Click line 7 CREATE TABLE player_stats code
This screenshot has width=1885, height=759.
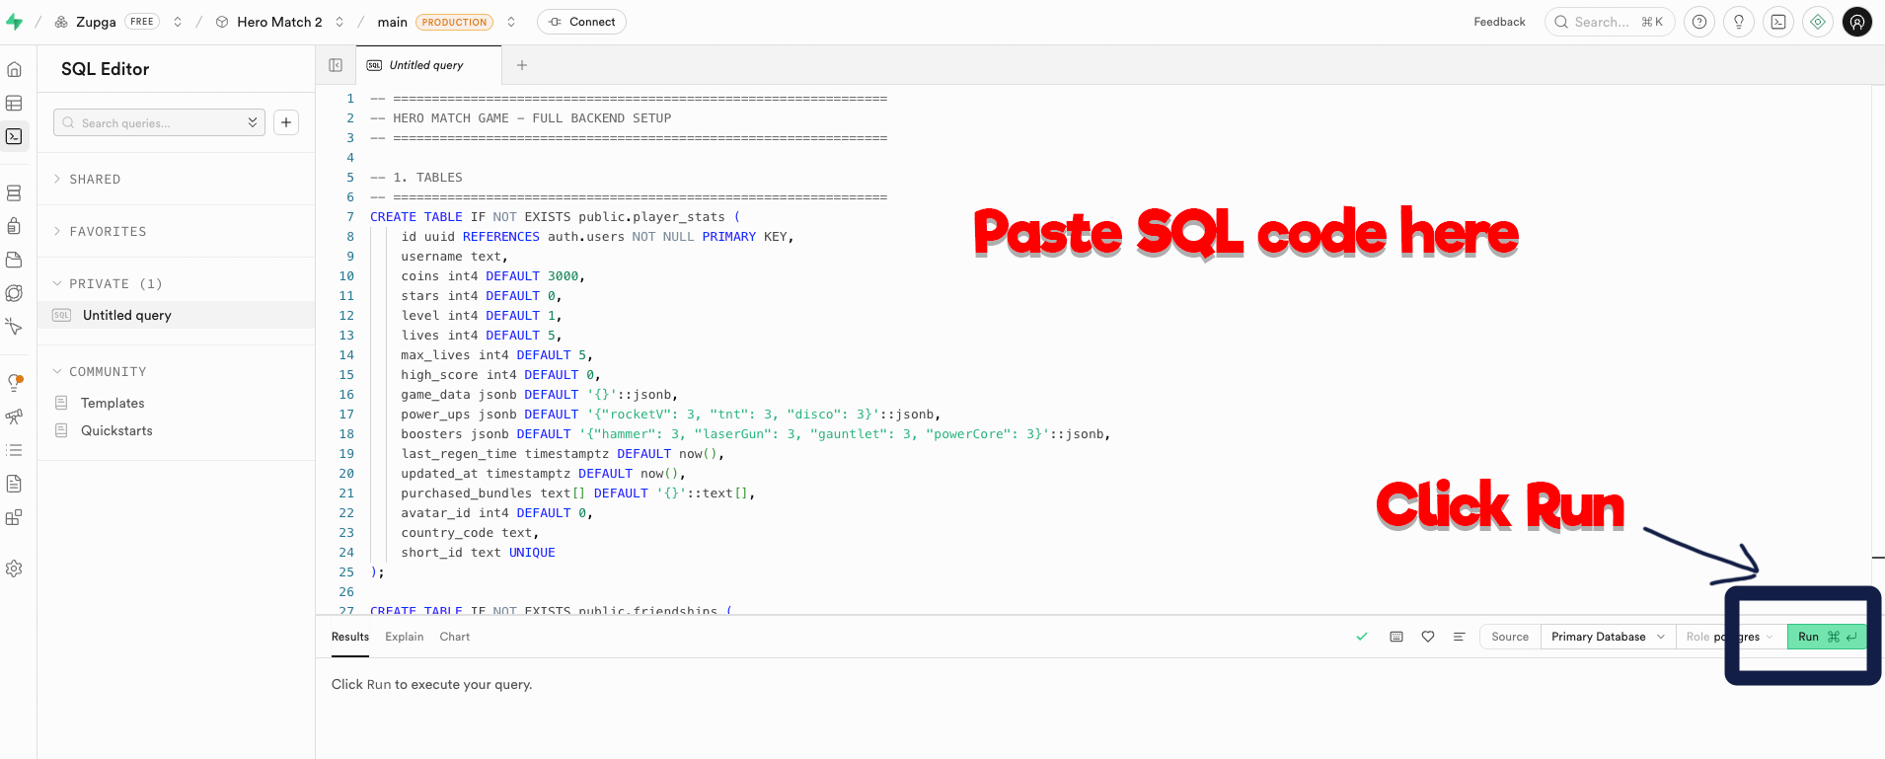(555, 217)
